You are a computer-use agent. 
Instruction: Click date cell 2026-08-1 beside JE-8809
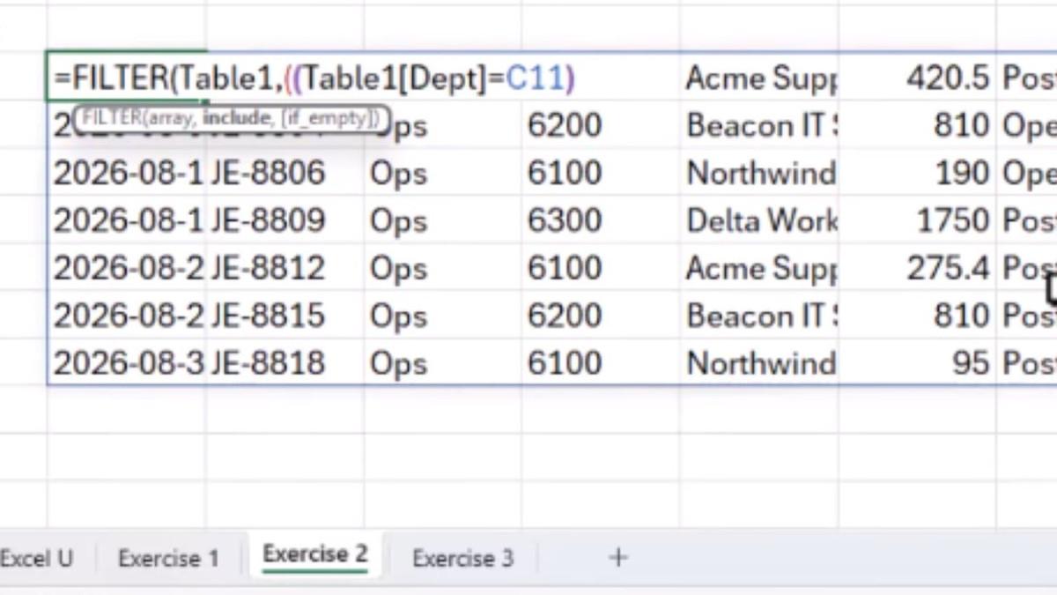click(x=127, y=220)
